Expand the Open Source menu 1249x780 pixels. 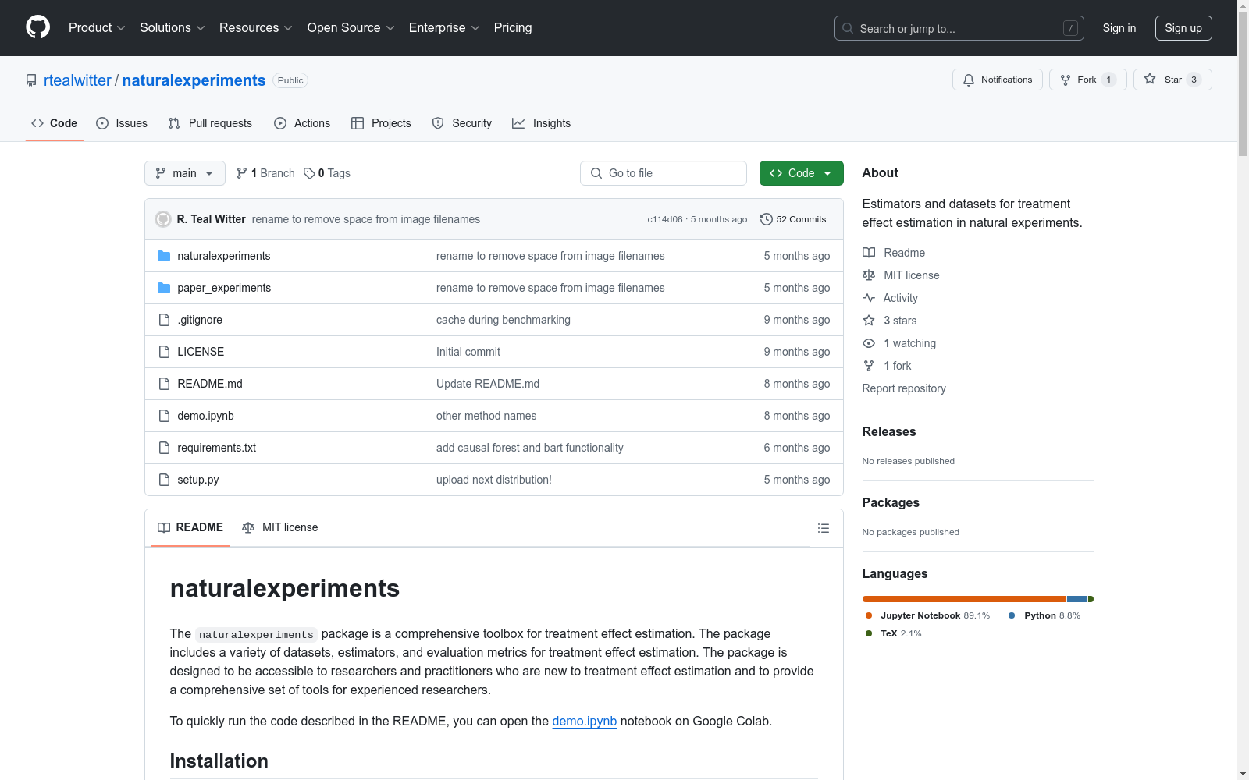(351, 28)
